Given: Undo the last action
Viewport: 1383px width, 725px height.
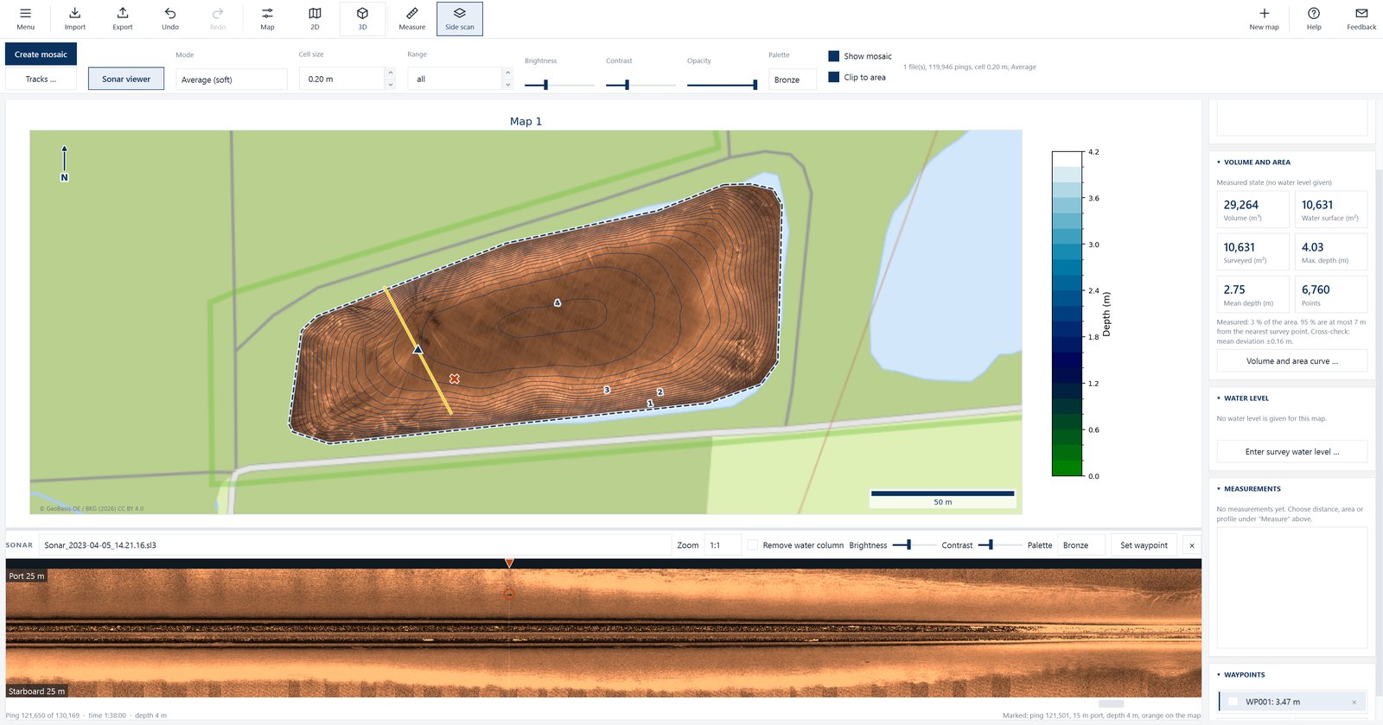Looking at the screenshot, I should point(170,19).
